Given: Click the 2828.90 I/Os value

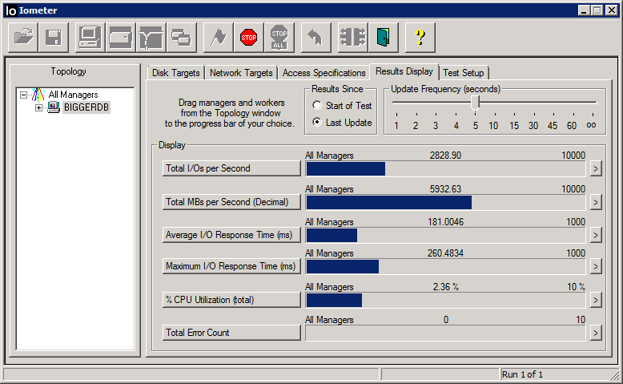Looking at the screenshot, I should point(445,156).
